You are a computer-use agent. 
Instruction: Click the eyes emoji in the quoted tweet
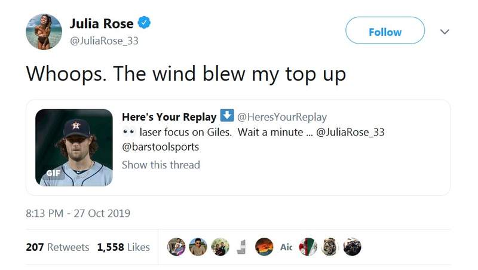tap(128, 132)
